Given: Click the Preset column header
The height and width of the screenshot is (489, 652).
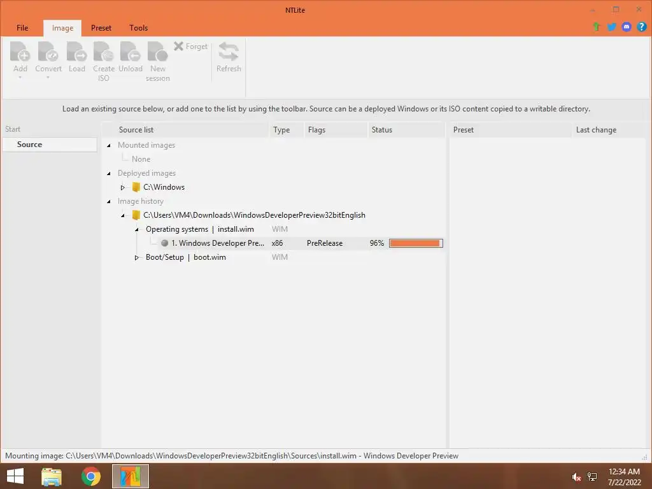Looking at the screenshot, I should [x=511, y=130].
